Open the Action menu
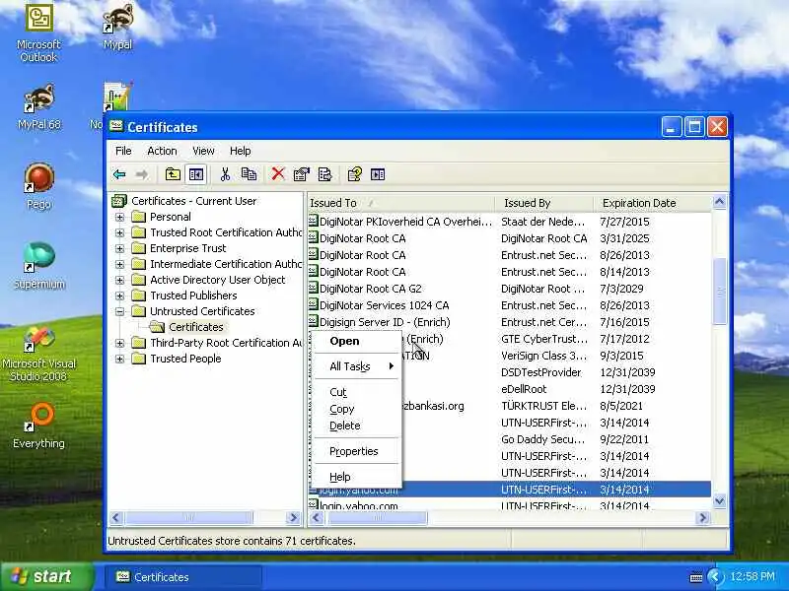789x591 pixels. point(162,151)
